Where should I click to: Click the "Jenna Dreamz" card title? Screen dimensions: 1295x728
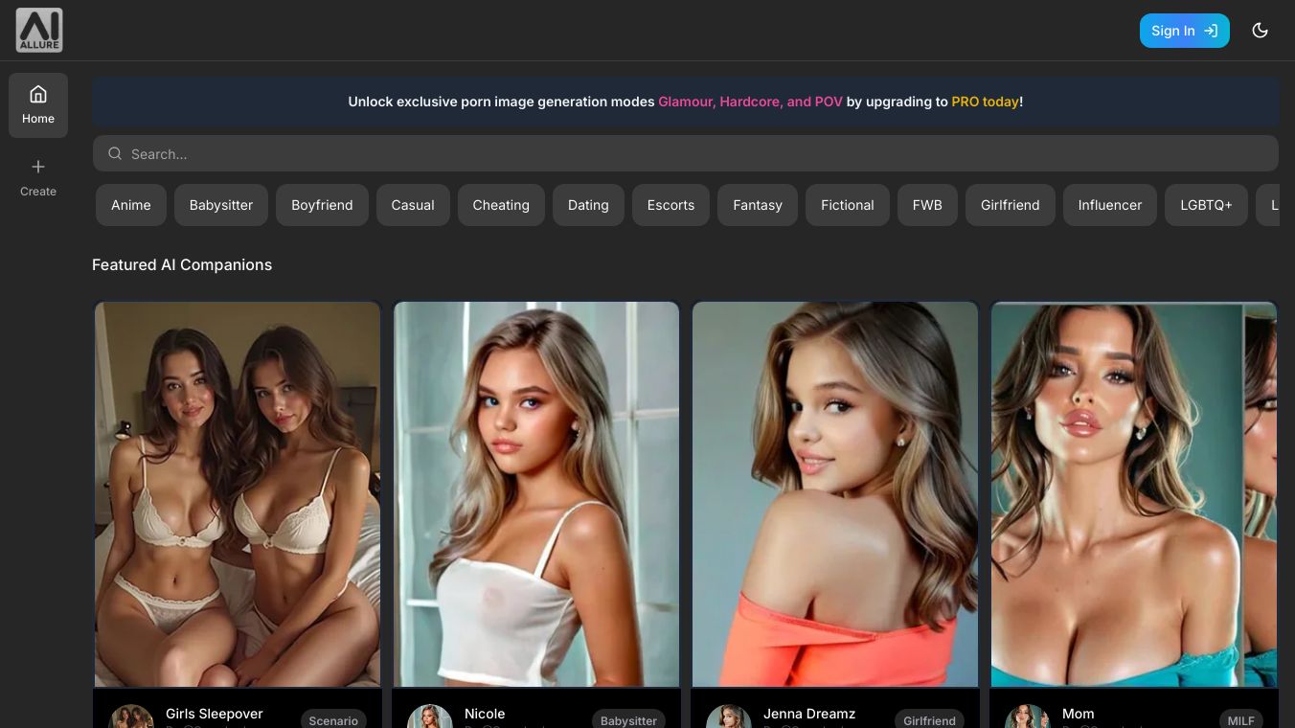coord(809,714)
